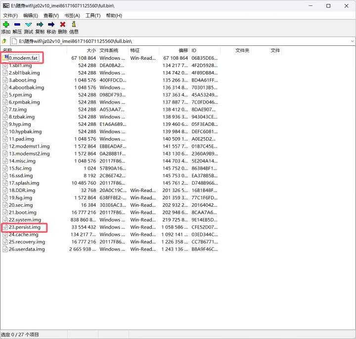Click file system value EBBEADAF...

point(113,146)
